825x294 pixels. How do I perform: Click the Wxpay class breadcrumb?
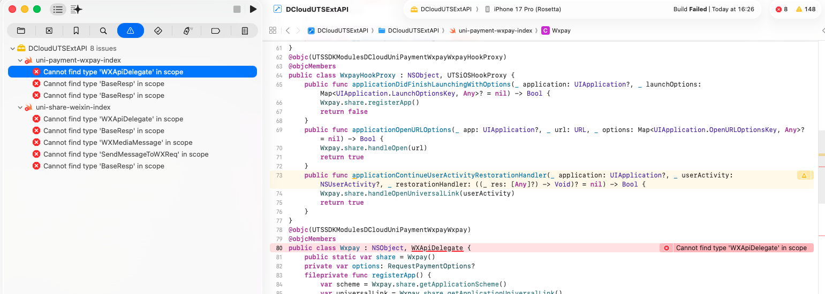click(x=556, y=30)
